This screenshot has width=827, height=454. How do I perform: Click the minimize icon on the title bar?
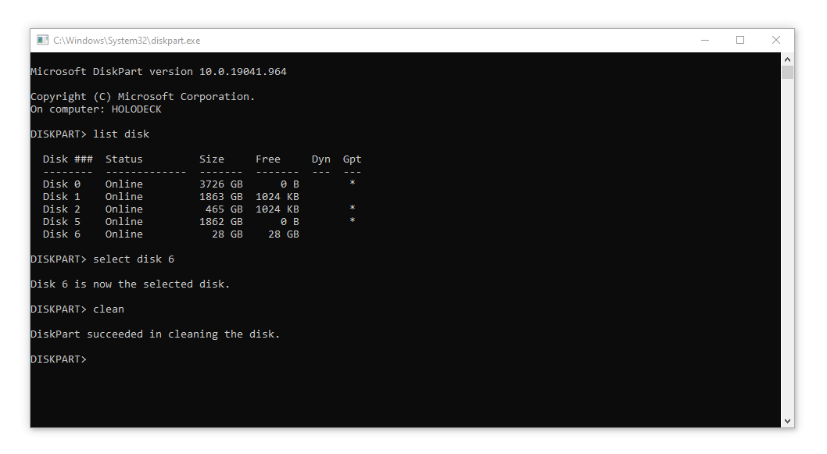pos(705,40)
